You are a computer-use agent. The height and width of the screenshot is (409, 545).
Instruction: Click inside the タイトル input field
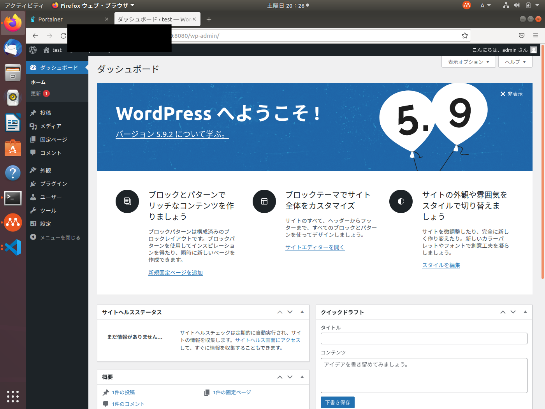424,338
